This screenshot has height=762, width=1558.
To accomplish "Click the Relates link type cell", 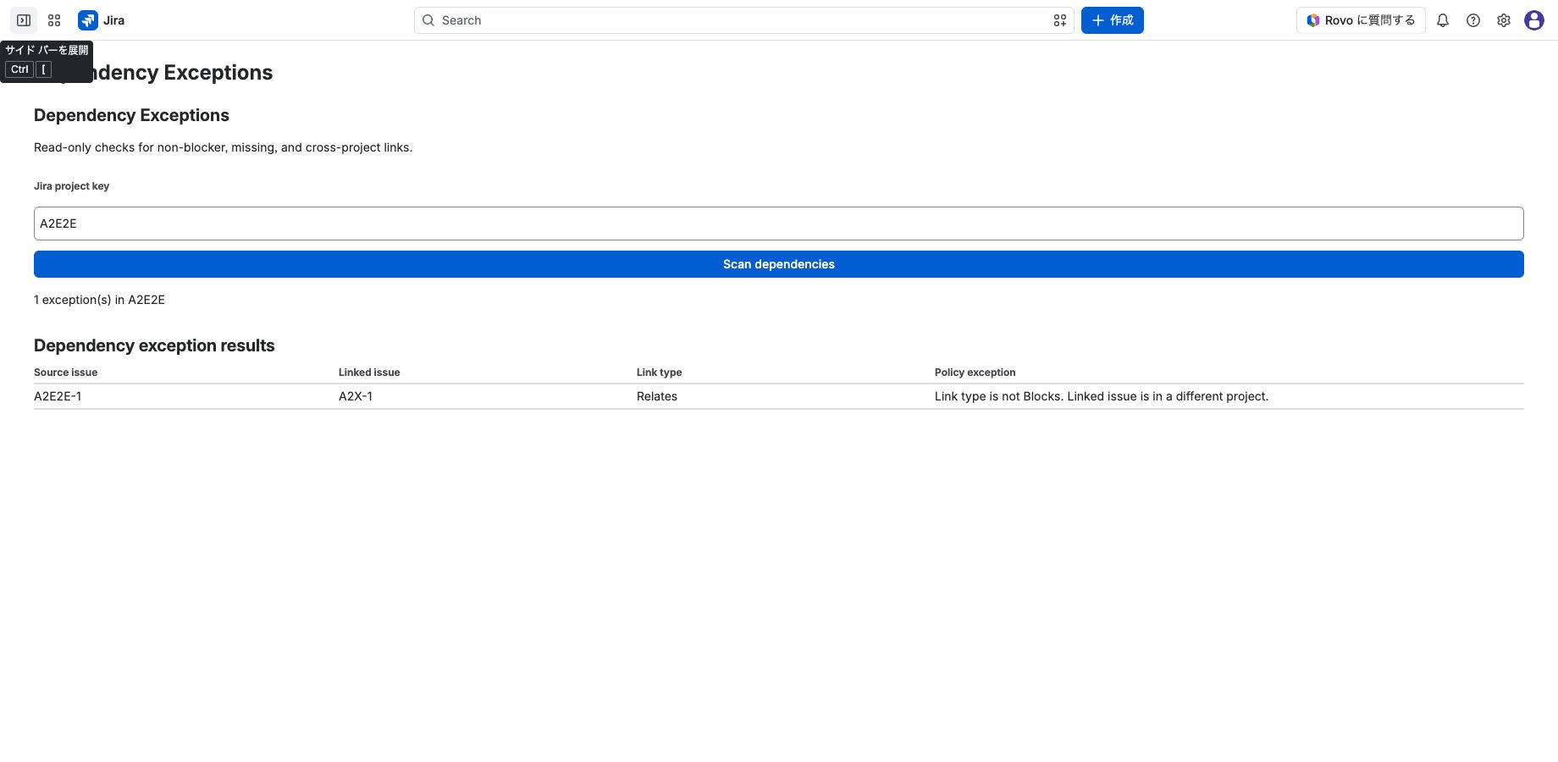I will click(x=657, y=396).
